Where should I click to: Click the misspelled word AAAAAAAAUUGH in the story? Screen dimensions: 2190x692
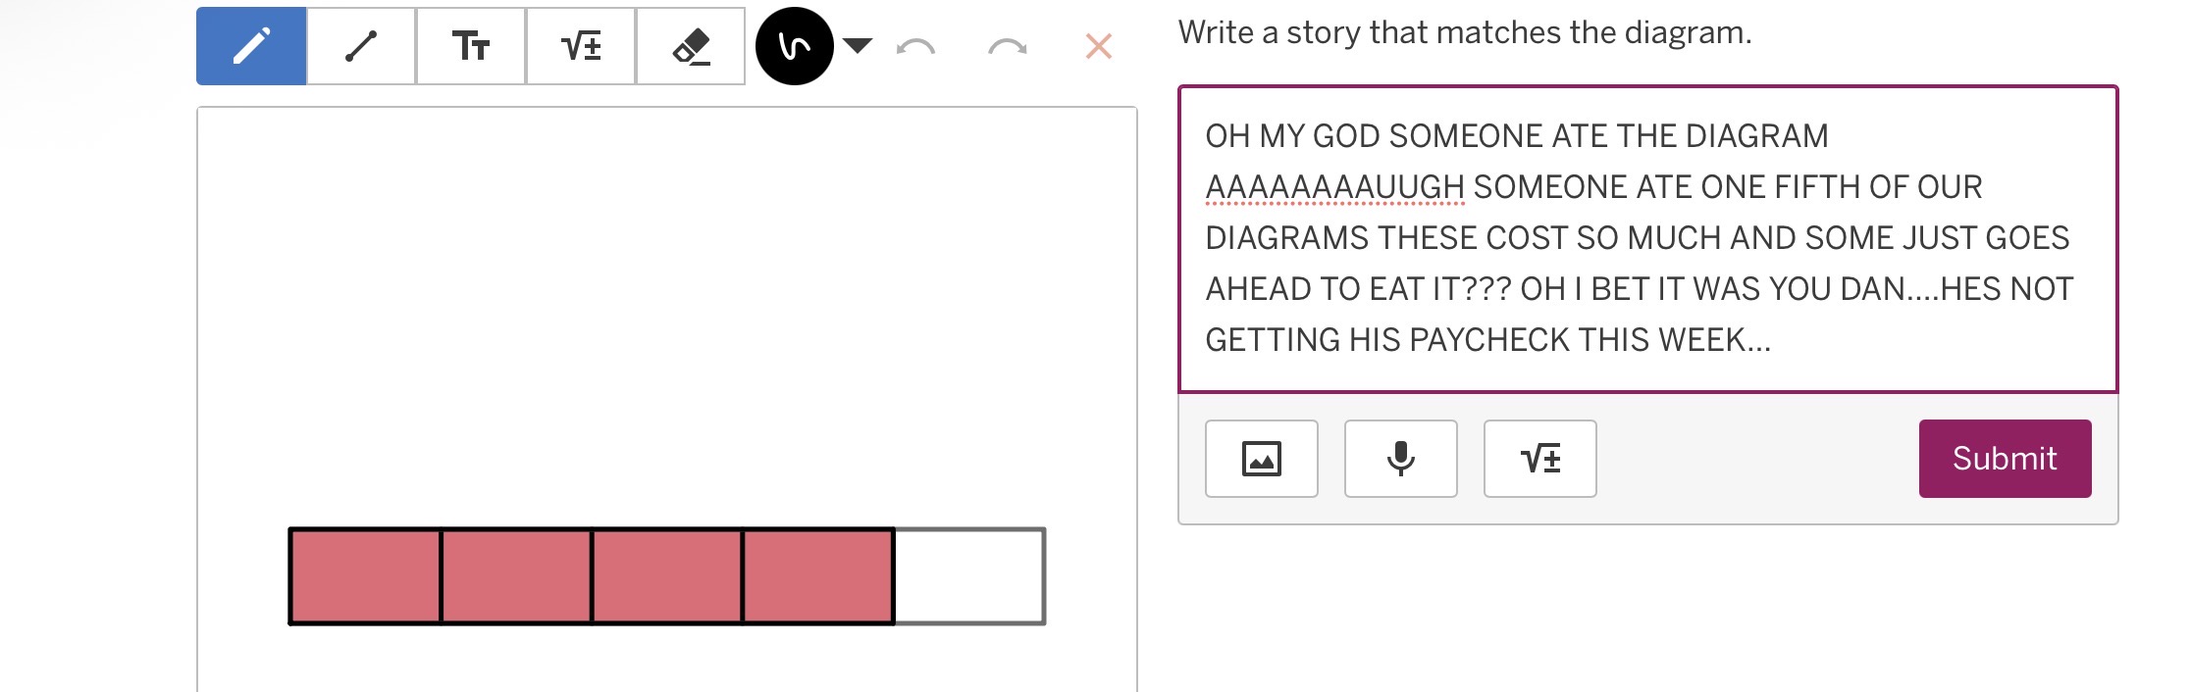pyautogui.click(x=1334, y=187)
